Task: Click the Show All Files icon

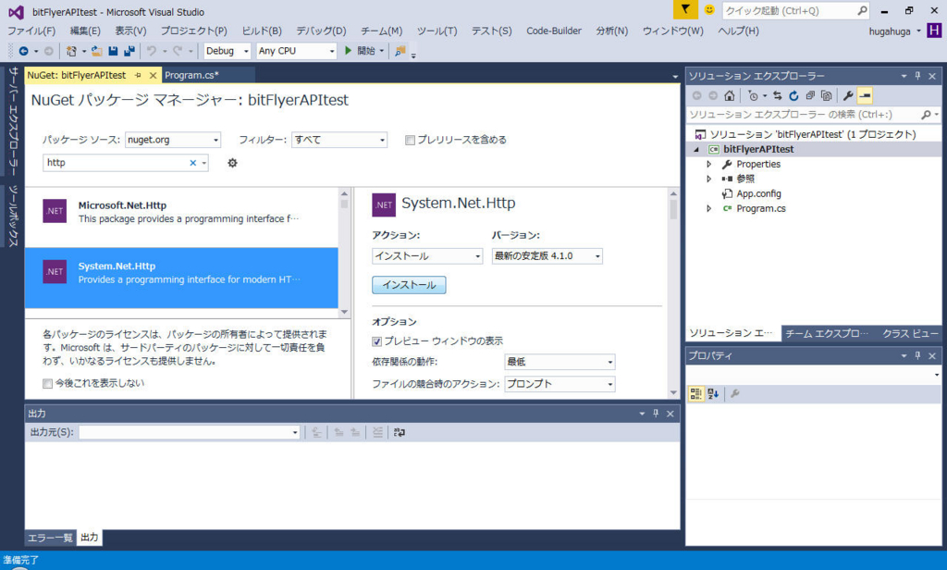Action: (x=826, y=95)
